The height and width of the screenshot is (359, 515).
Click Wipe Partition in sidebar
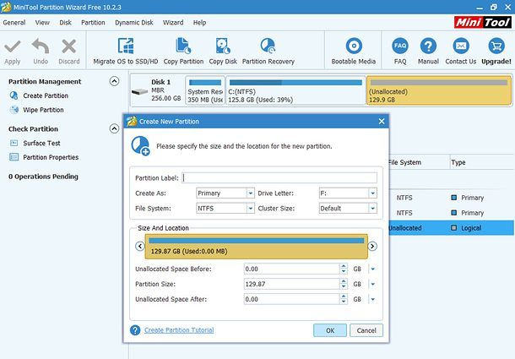43,110
